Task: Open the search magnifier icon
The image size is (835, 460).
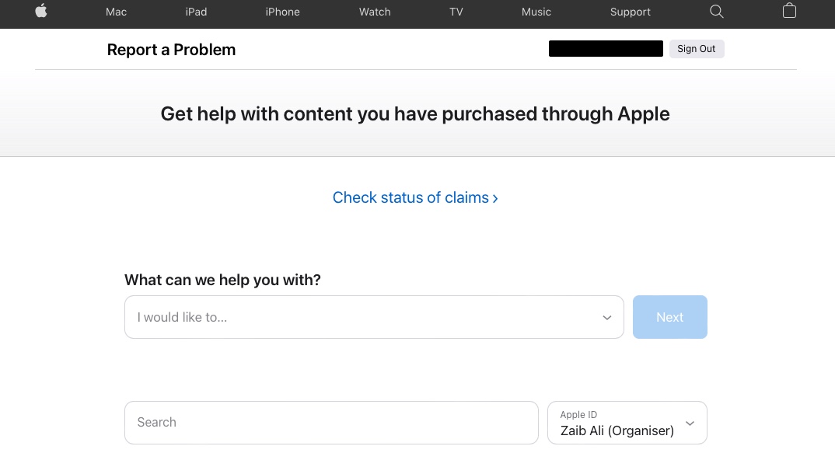Action: pyautogui.click(x=716, y=12)
